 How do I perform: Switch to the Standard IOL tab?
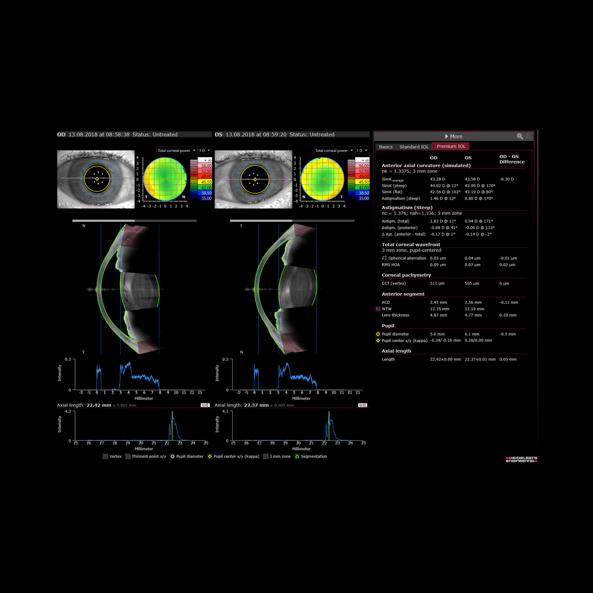pos(414,147)
